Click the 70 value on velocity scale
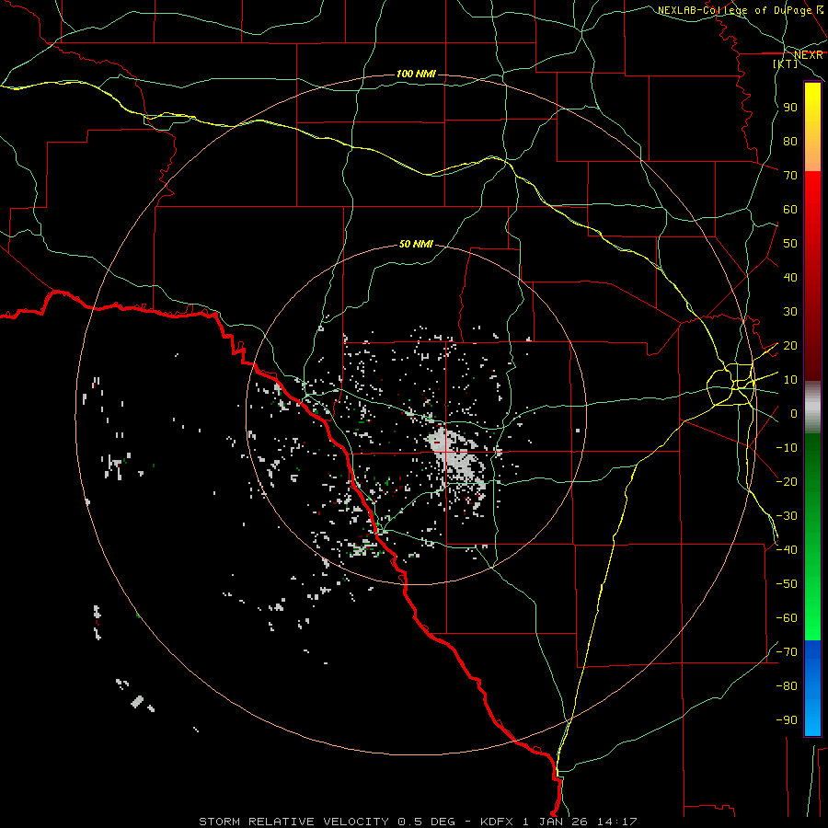 tap(790, 176)
